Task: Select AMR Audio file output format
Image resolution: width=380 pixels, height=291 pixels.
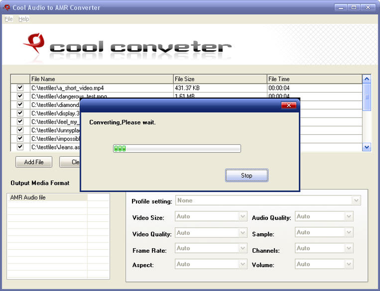Action: 47,197
